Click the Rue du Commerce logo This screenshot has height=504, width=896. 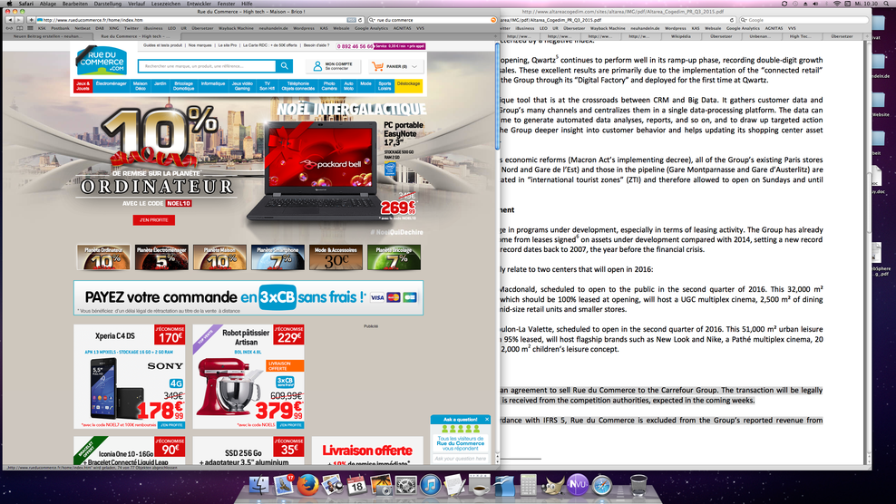pyautogui.click(x=102, y=61)
